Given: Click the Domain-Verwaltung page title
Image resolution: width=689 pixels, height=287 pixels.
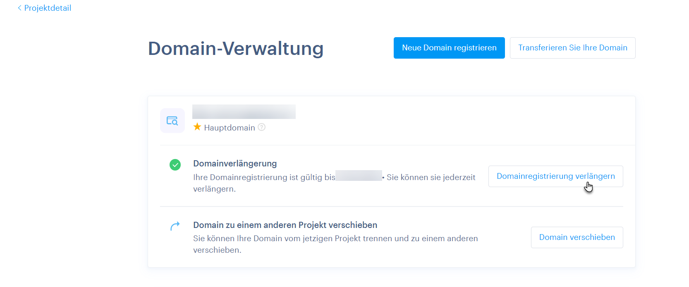Looking at the screenshot, I should pyautogui.click(x=236, y=48).
